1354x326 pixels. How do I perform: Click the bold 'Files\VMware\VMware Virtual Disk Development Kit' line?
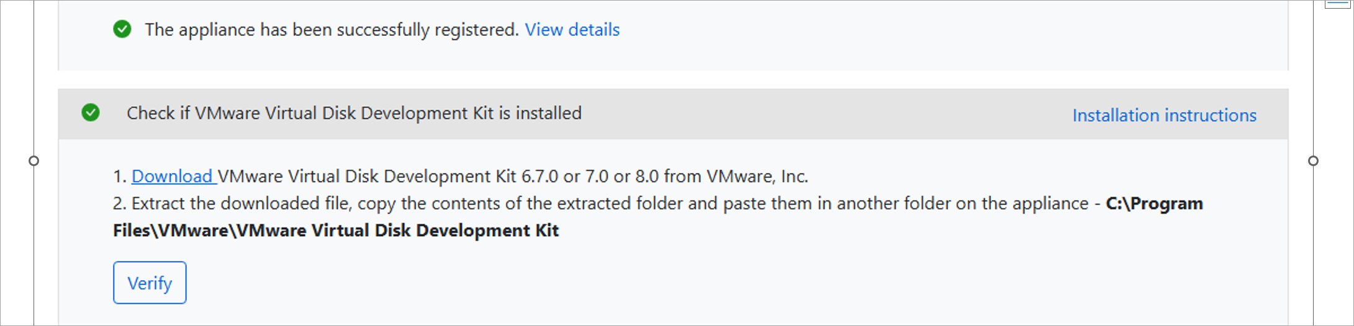point(336,231)
